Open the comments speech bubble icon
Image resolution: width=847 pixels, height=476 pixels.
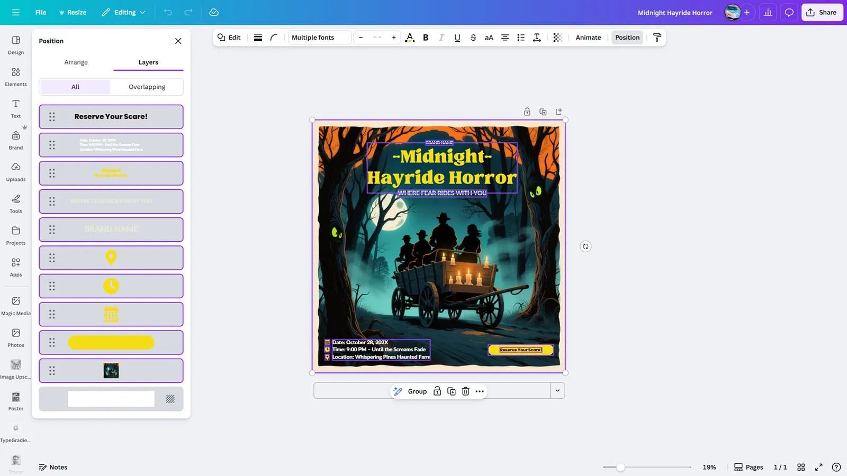point(789,12)
